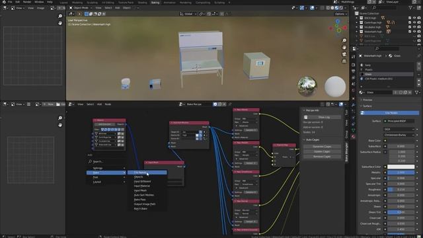Viewport: 423px width, 238px height.
Task: Toggle exclude checkbox for Incubator.high collection
Action: point(410,27)
